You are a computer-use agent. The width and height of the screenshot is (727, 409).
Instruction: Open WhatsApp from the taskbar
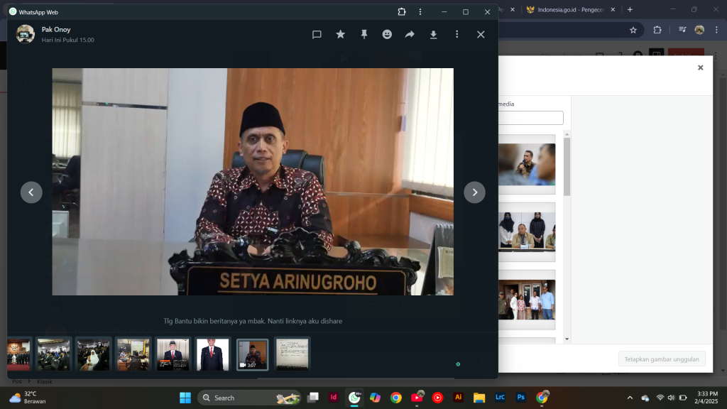(355, 398)
